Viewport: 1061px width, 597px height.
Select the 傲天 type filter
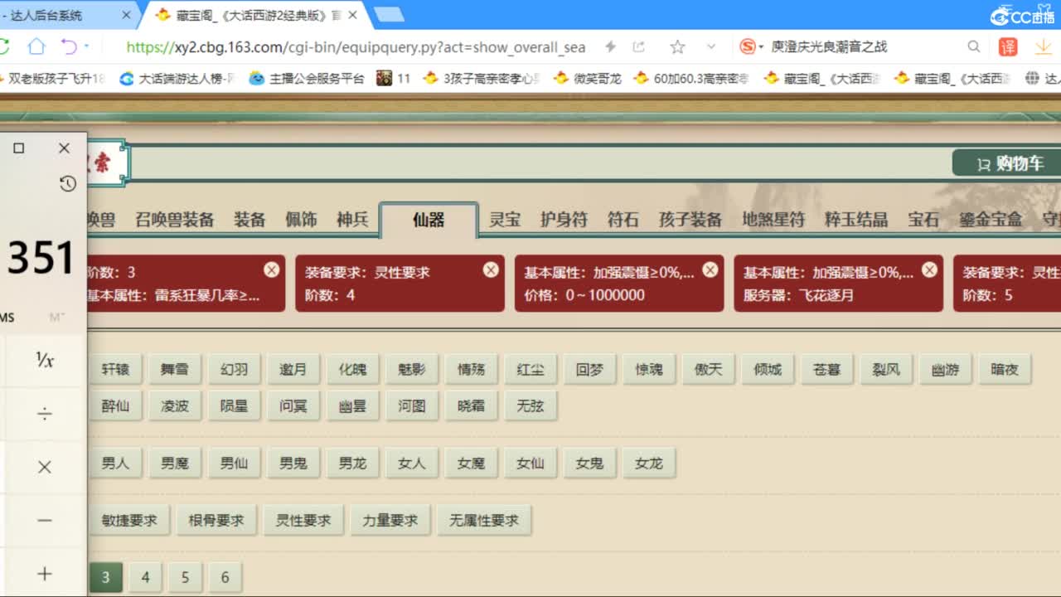(708, 369)
